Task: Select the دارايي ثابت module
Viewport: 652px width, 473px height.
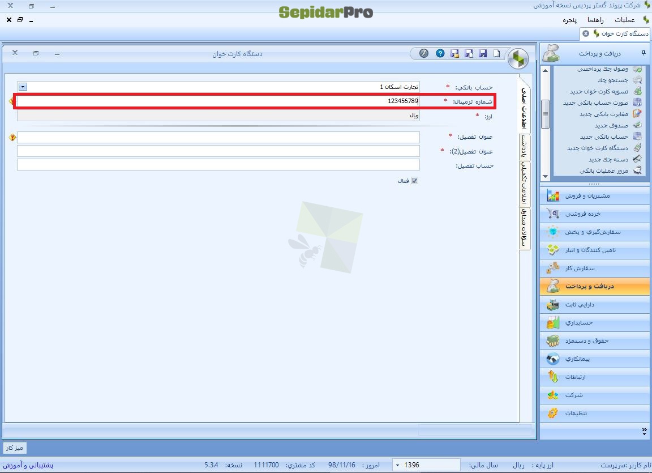Action: pyautogui.click(x=595, y=305)
